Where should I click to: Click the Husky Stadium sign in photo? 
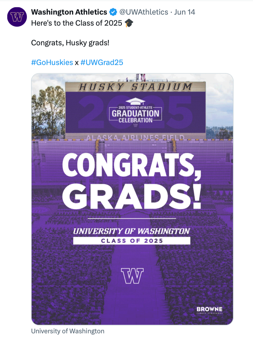[135, 87]
